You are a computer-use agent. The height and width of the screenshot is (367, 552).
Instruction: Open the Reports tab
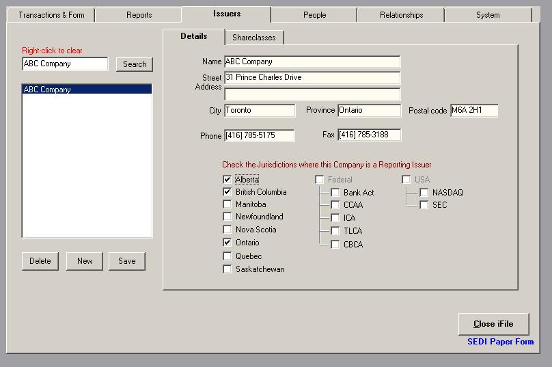pyautogui.click(x=139, y=15)
